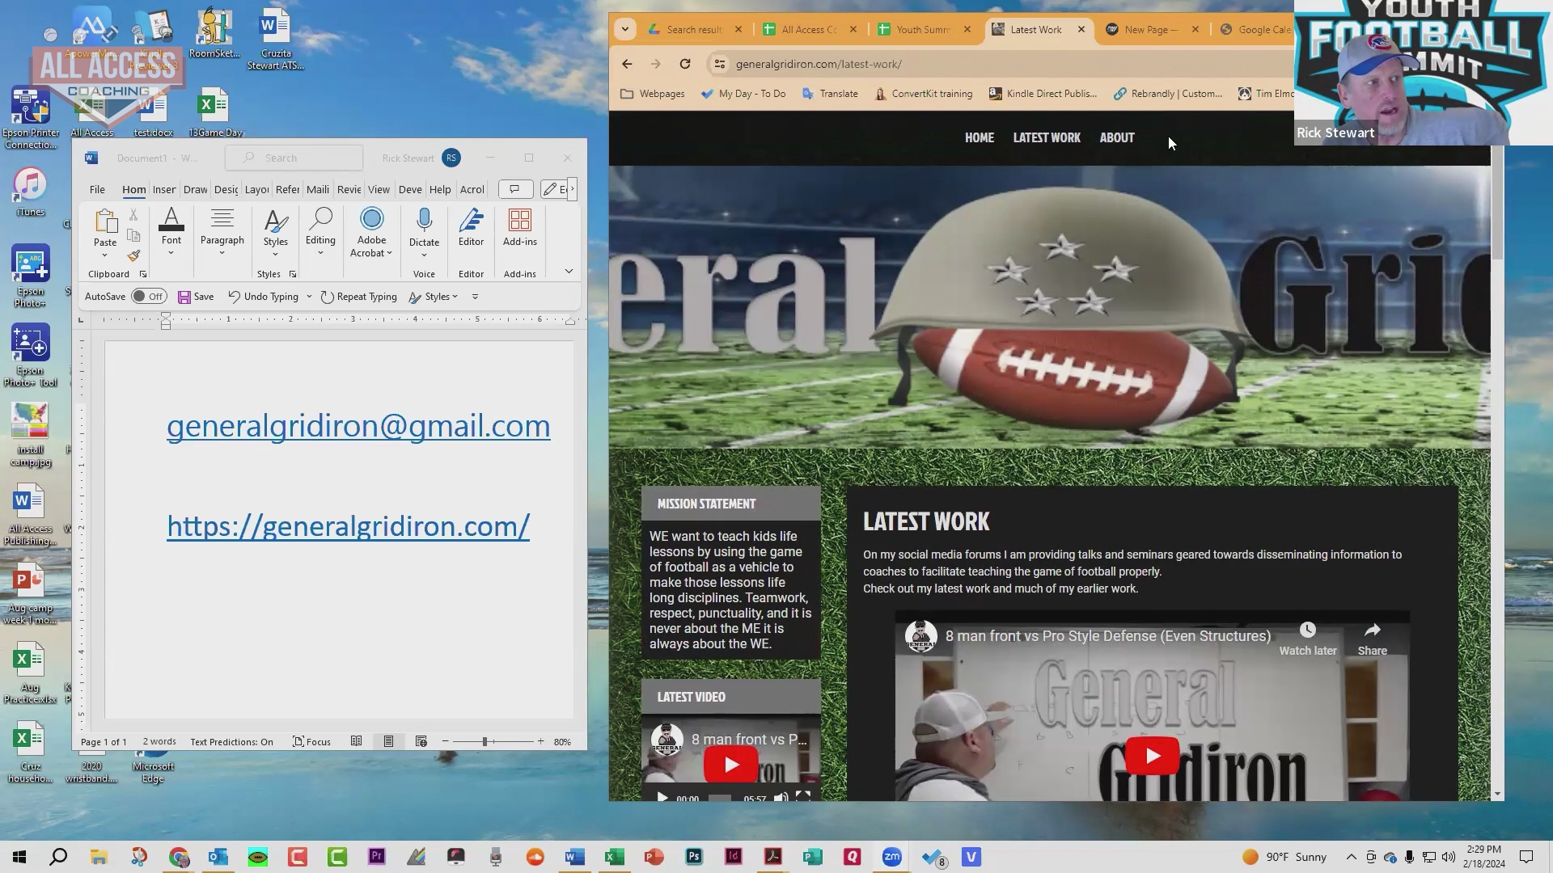This screenshot has height=873, width=1553.
Task: Toggle fullscreen on Latest Video sidebar player
Action: (x=802, y=797)
